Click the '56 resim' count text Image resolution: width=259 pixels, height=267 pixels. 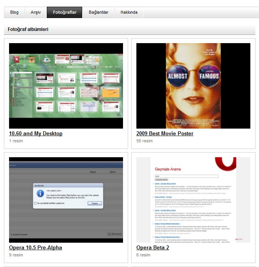point(145,141)
